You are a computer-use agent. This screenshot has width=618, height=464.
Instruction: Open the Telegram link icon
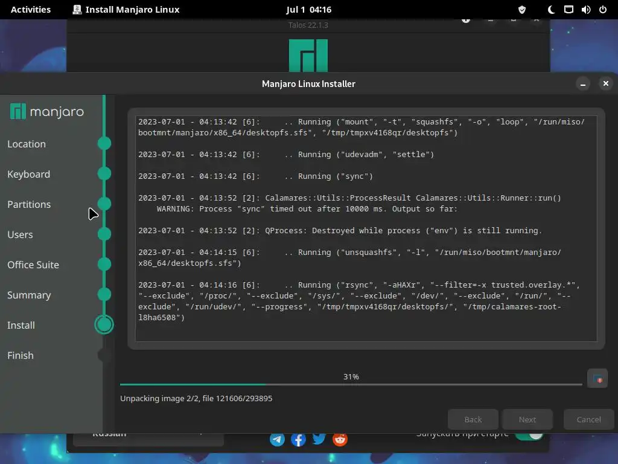click(277, 439)
